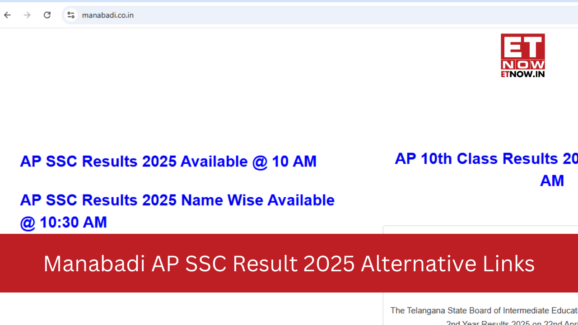Click the ET NOW logo

(522, 55)
